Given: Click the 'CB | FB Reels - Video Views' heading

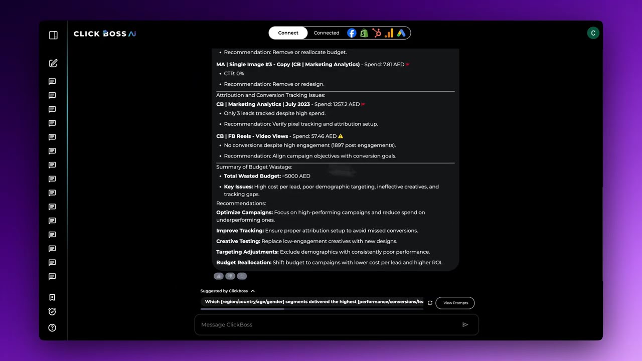Looking at the screenshot, I should coord(252,136).
